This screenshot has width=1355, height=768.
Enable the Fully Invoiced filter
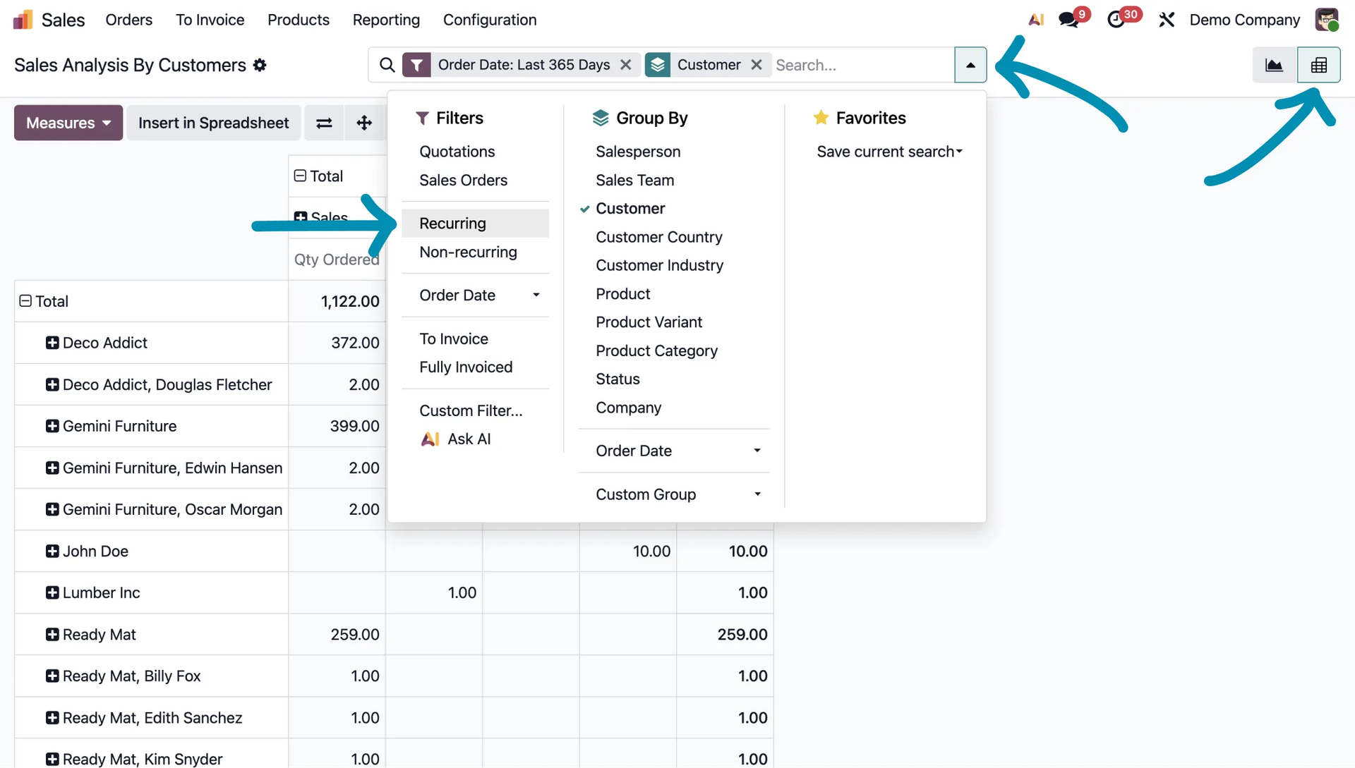coord(465,367)
